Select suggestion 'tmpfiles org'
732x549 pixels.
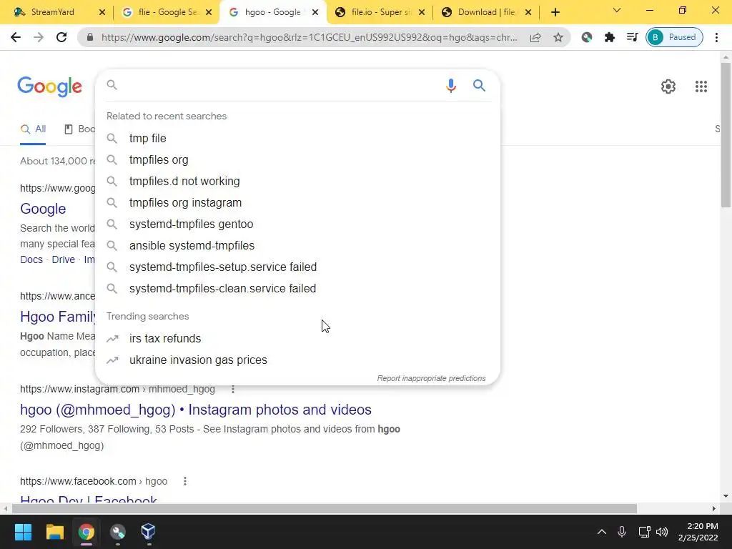(297, 159)
